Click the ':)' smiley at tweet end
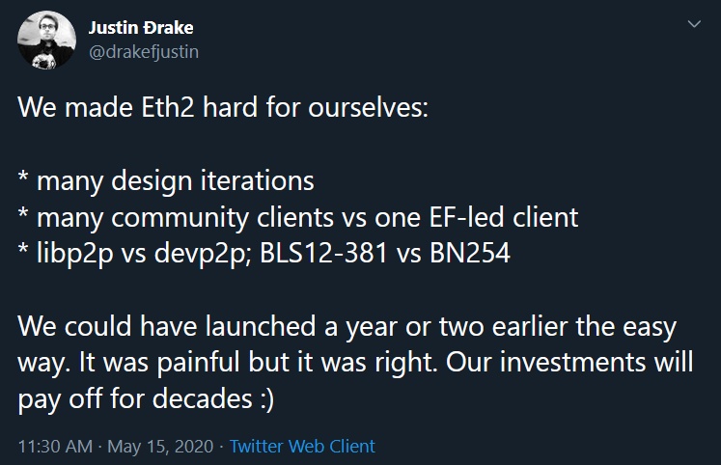 (x=267, y=398)
